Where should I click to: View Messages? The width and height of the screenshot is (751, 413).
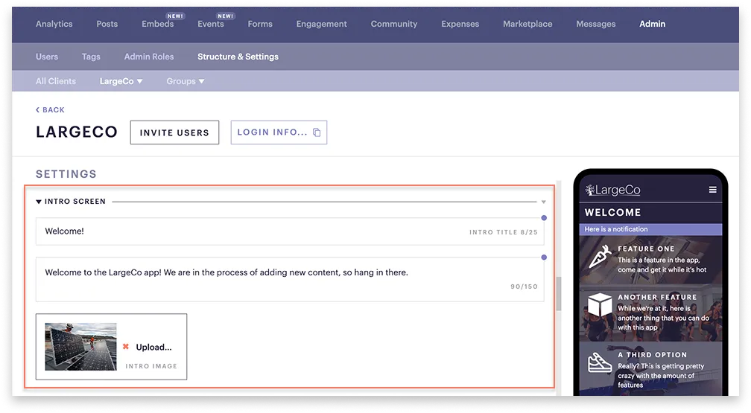point(596,24)
